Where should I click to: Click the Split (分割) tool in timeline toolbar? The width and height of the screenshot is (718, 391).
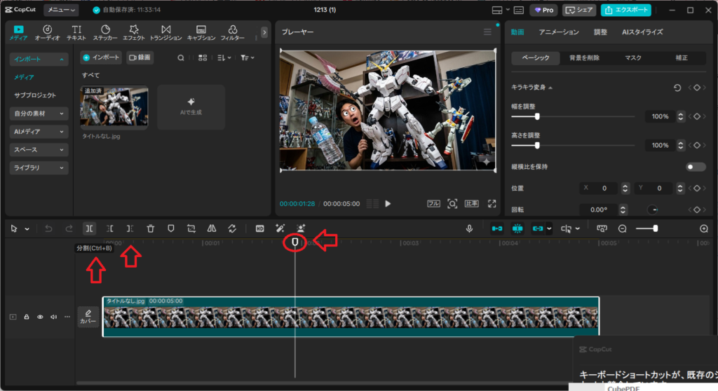90,228
